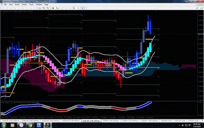Switch to USDCHF-5,H4 chart tab
This screenshot has width=204, height=128.
(180, 121)
